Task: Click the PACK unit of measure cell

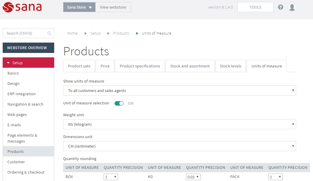Action: 235,177
